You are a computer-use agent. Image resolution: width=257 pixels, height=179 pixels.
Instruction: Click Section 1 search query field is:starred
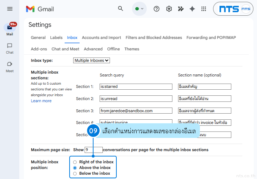tap(136, 86)
